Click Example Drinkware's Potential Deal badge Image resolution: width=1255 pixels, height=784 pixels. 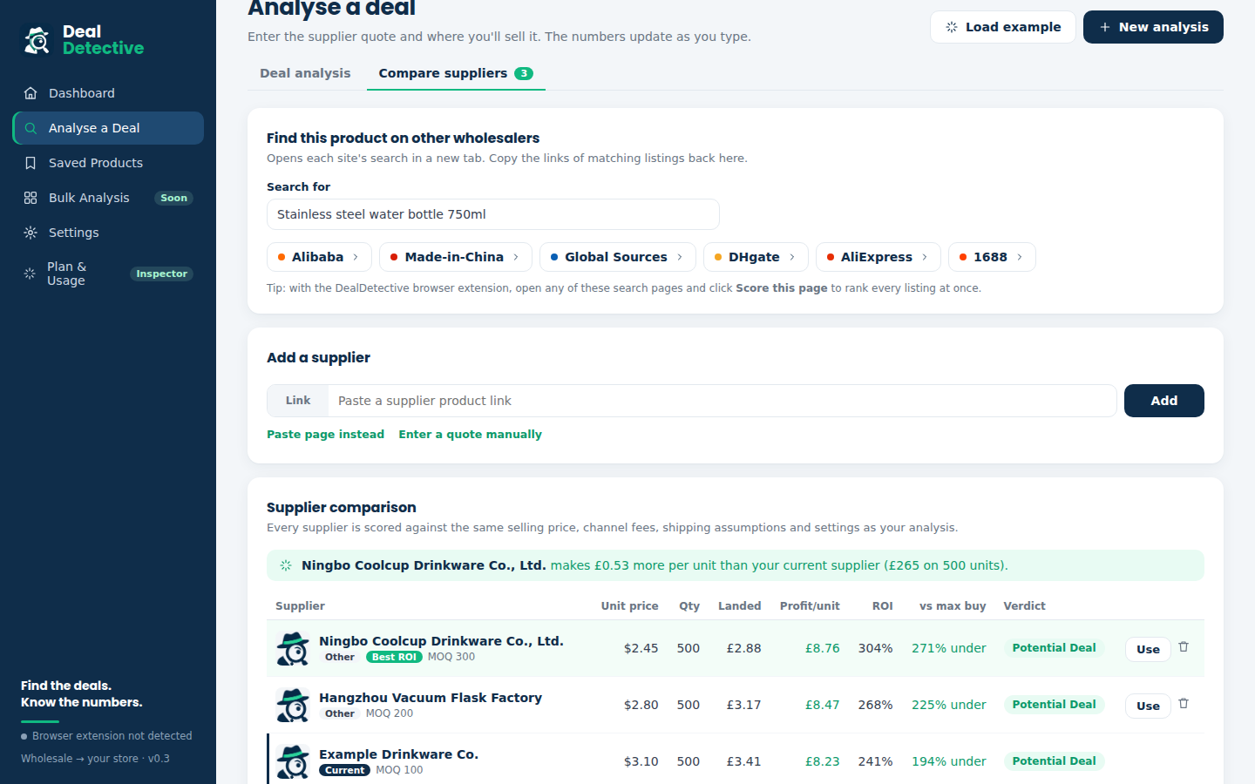click(1054, 761)
